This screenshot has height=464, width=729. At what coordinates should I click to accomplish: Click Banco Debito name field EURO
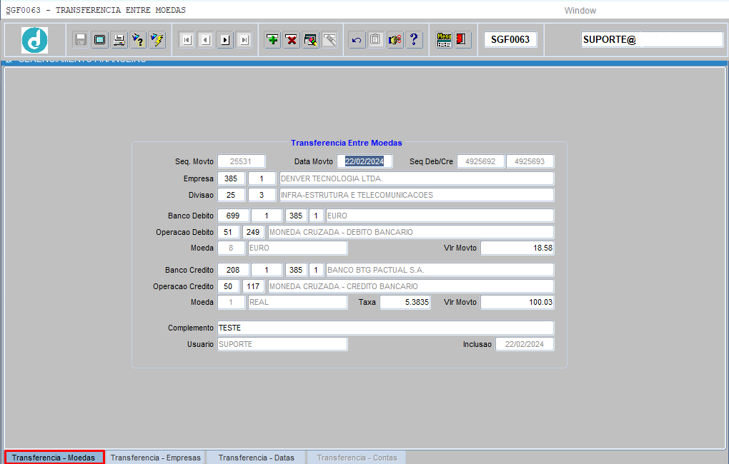click(440, 216)
